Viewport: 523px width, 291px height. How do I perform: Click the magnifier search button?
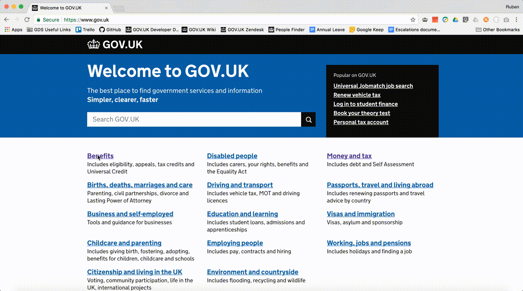[x=309, y=119]
